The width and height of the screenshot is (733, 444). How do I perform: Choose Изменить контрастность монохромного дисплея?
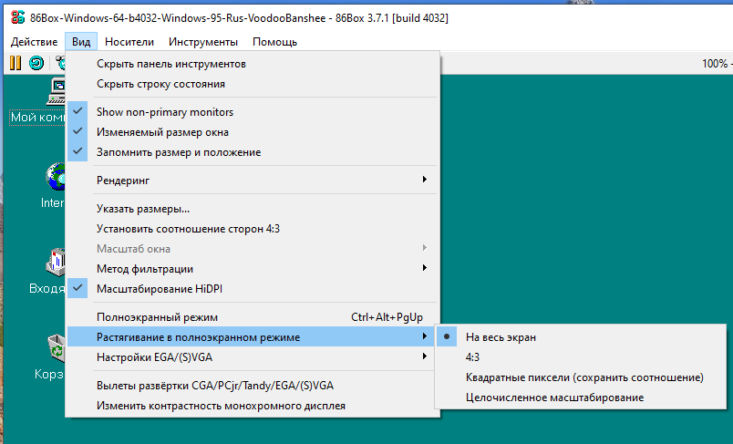click(x=252, y=406)
